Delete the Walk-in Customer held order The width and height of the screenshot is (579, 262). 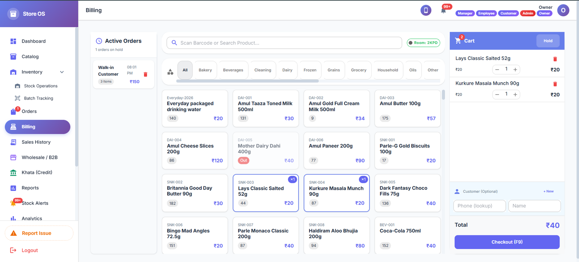pos(145,74)
